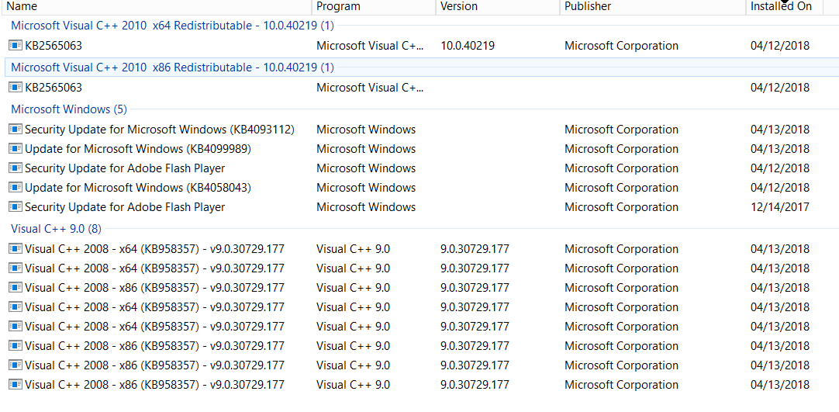Select the Security Update for Adobe Flash Player name dated 04/12/2018
The width and height of the screenshot is (839, 412).
(125, 168)
